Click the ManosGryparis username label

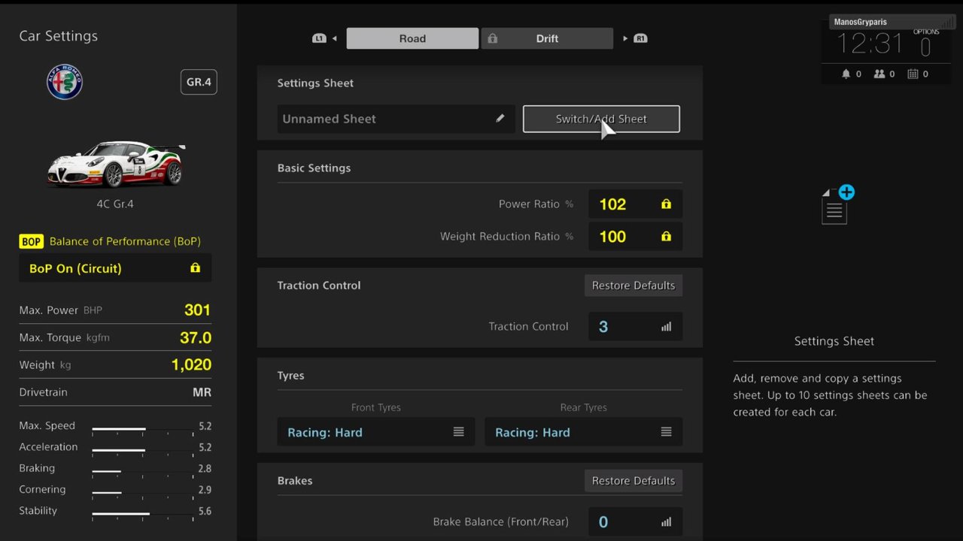point(860,22)
